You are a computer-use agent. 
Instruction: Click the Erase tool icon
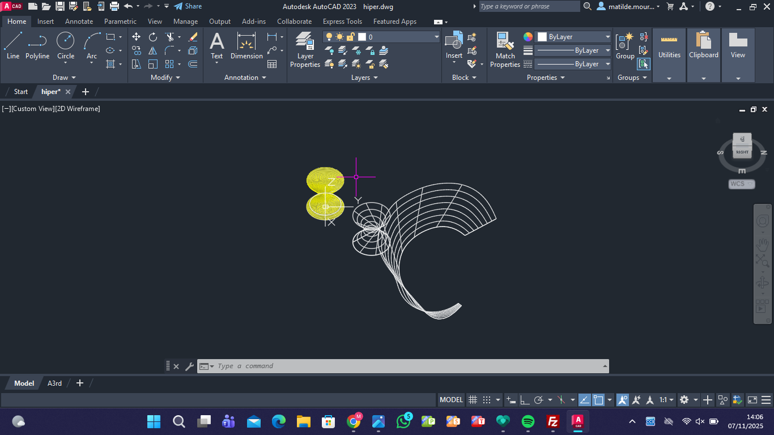(193, 37)
